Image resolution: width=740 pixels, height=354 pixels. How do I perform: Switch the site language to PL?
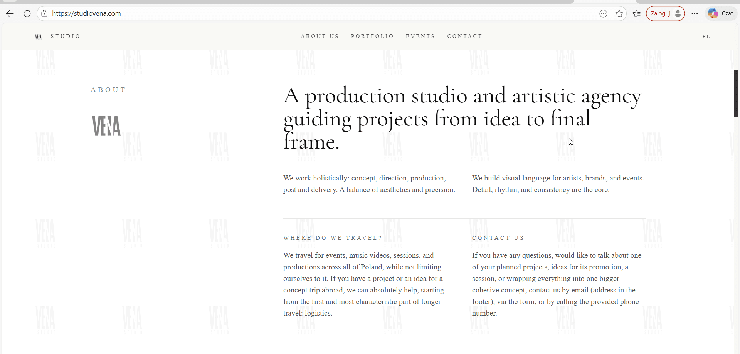pos(706,36)
